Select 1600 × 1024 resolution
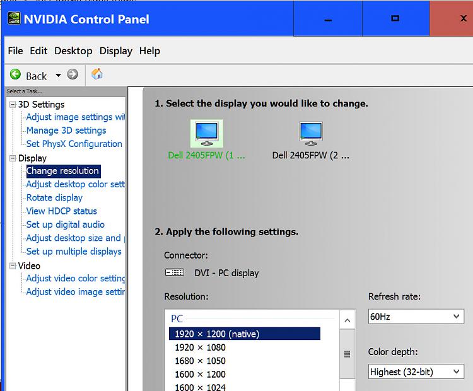 (200, 387)
